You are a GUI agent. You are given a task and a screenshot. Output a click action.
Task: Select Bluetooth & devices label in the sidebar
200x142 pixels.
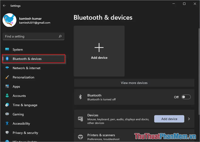[x=27, y=59]
